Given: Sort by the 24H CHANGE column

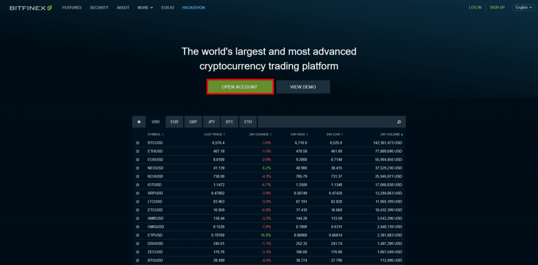Looking at the screenshot, I should 261,134.
